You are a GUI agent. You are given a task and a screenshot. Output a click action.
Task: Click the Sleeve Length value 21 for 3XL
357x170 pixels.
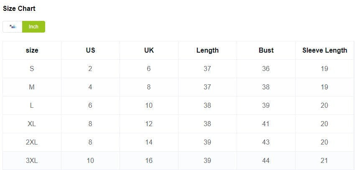click(x=324, y=160)
